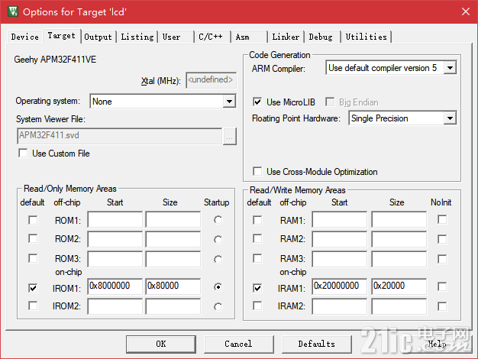Click the IRAM2 Size field
The image size is (478, 359).
pyautogui.click(x=399, y=306)
